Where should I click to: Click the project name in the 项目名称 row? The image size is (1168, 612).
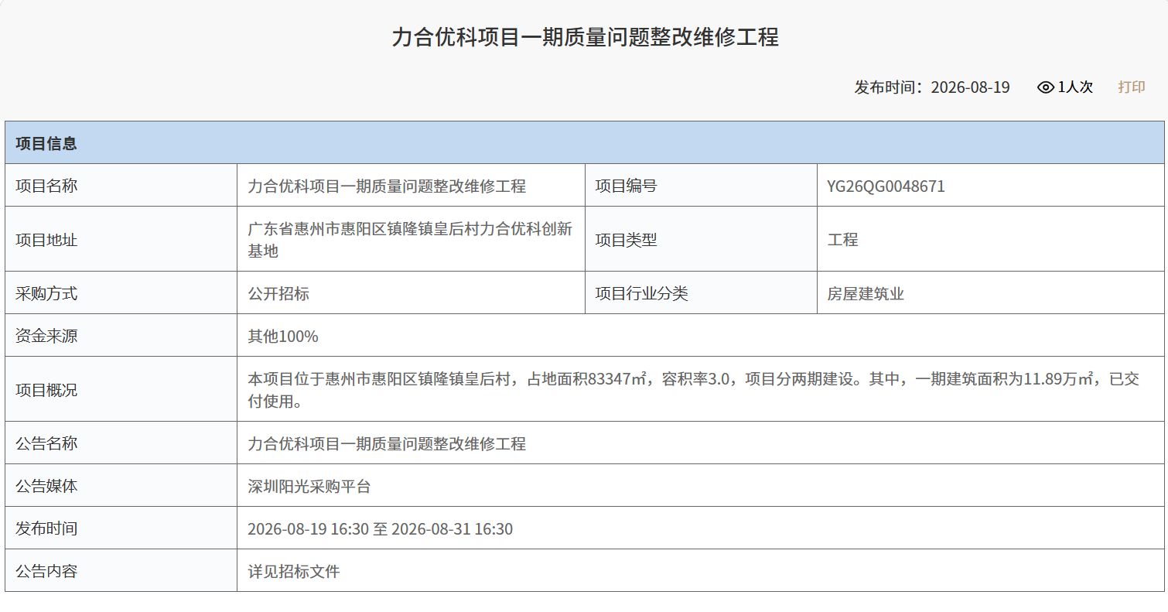click(x=387, y=186)
